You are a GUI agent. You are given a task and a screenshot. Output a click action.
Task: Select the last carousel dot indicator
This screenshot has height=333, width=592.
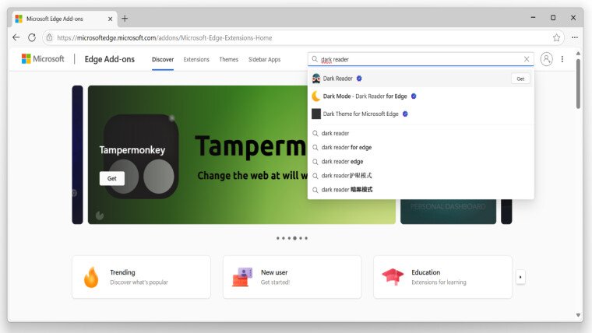[306, 238]
